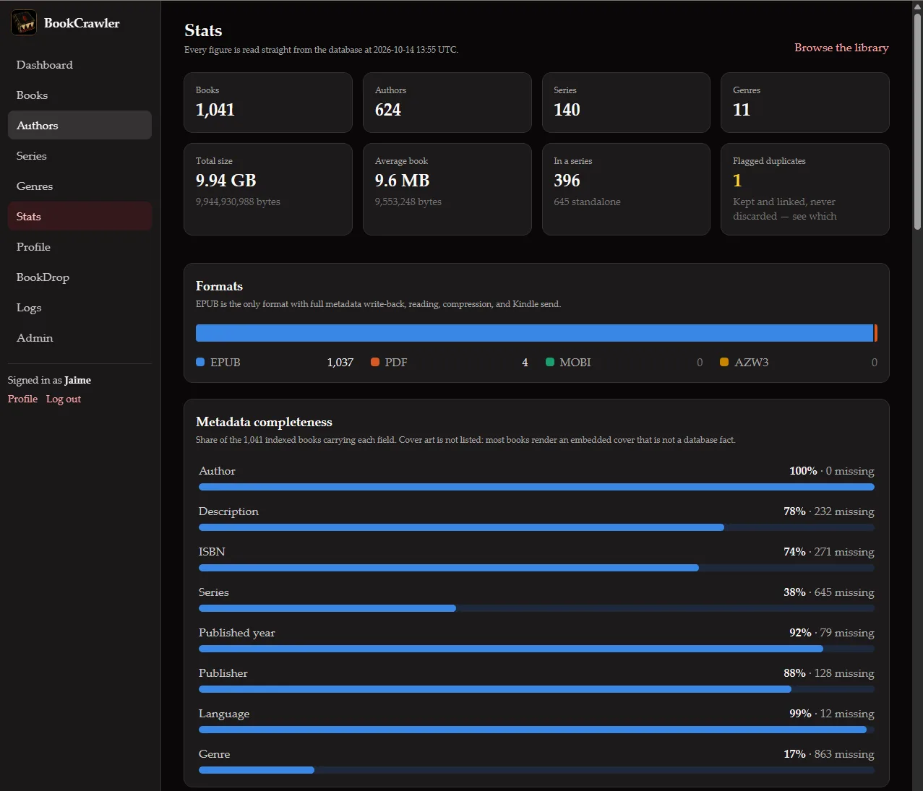This screenshot has height=791, width=923.
Task: Click the Series 140 stat card
Action: tap(626, 103)
